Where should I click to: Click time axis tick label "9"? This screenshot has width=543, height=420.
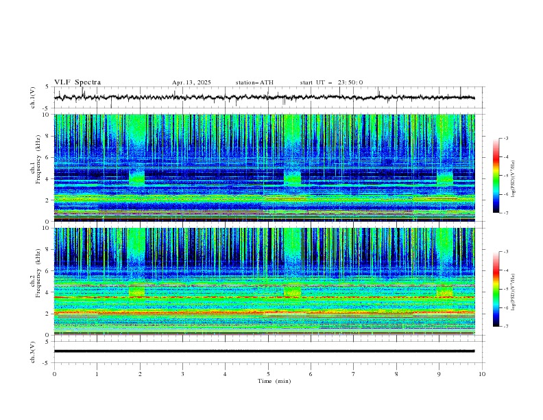(439, 374)
